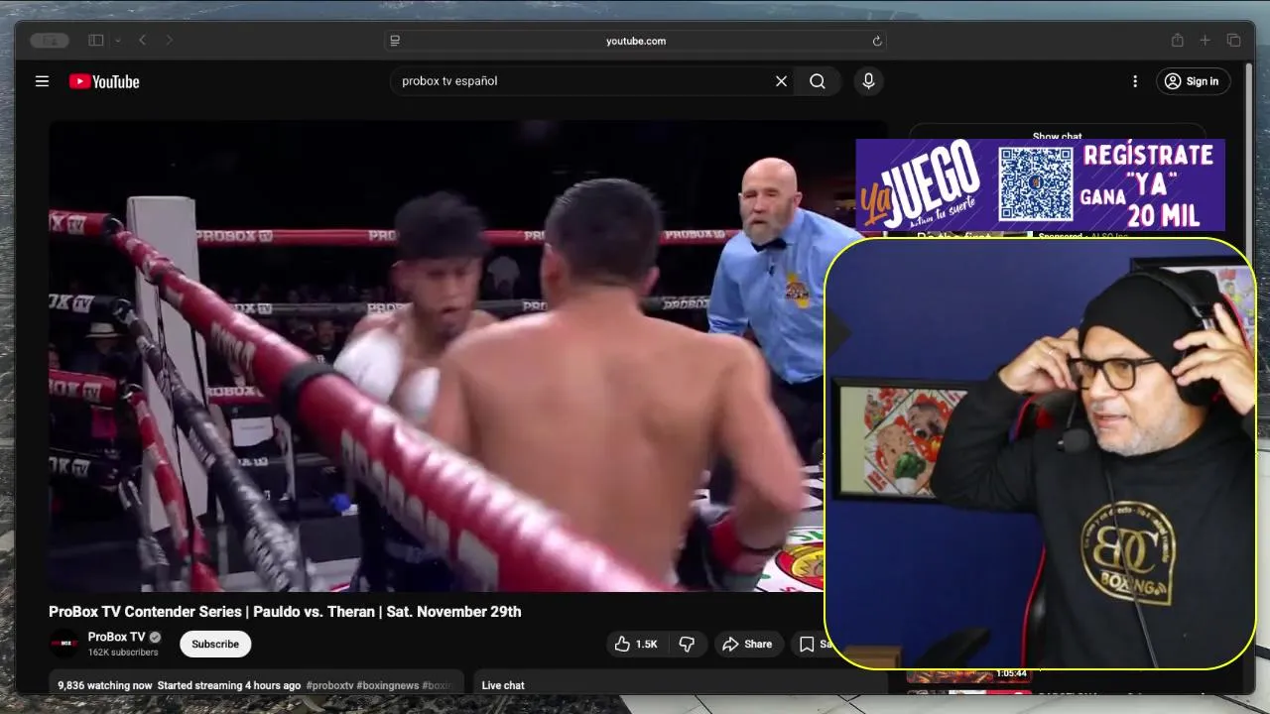Open the ProBox TV channel avatar
1270x714 pixels.
click(x=64, y=644)
